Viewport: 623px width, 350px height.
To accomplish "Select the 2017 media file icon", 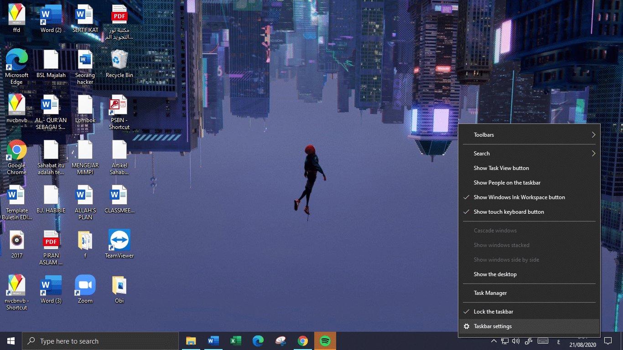I will (x=17, y=244).
